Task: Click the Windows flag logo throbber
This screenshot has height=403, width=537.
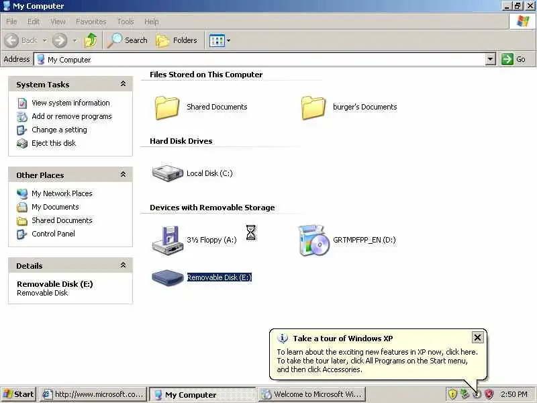Action: [523, 21]
